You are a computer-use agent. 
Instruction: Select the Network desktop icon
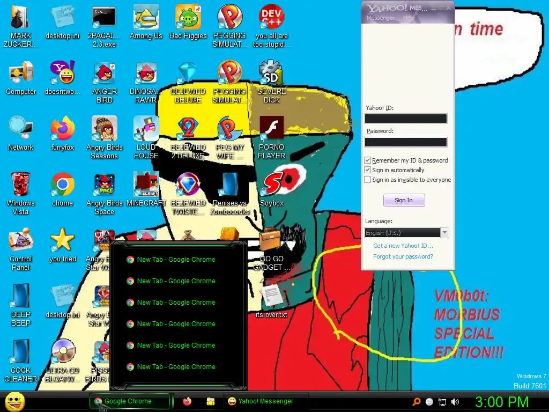pyautogui.click(x=21, y=134)
